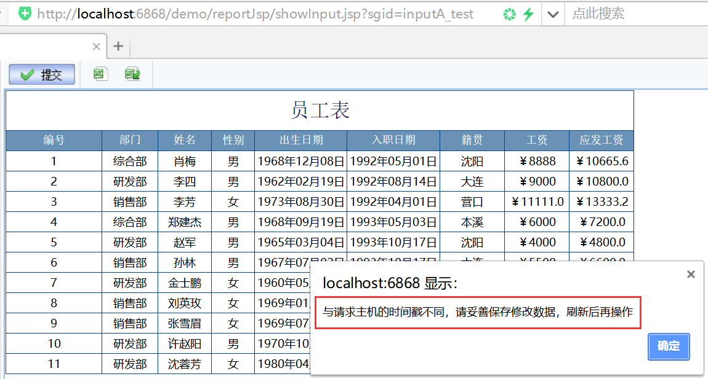The width and height of the screenshot is (708, 379).
Task: Click birth date 1973年08月30日
Action: [300, 201]
